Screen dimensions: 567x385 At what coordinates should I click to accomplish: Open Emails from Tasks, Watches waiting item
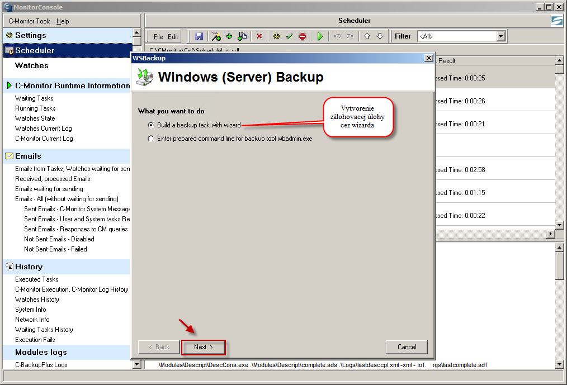[72, 169]
